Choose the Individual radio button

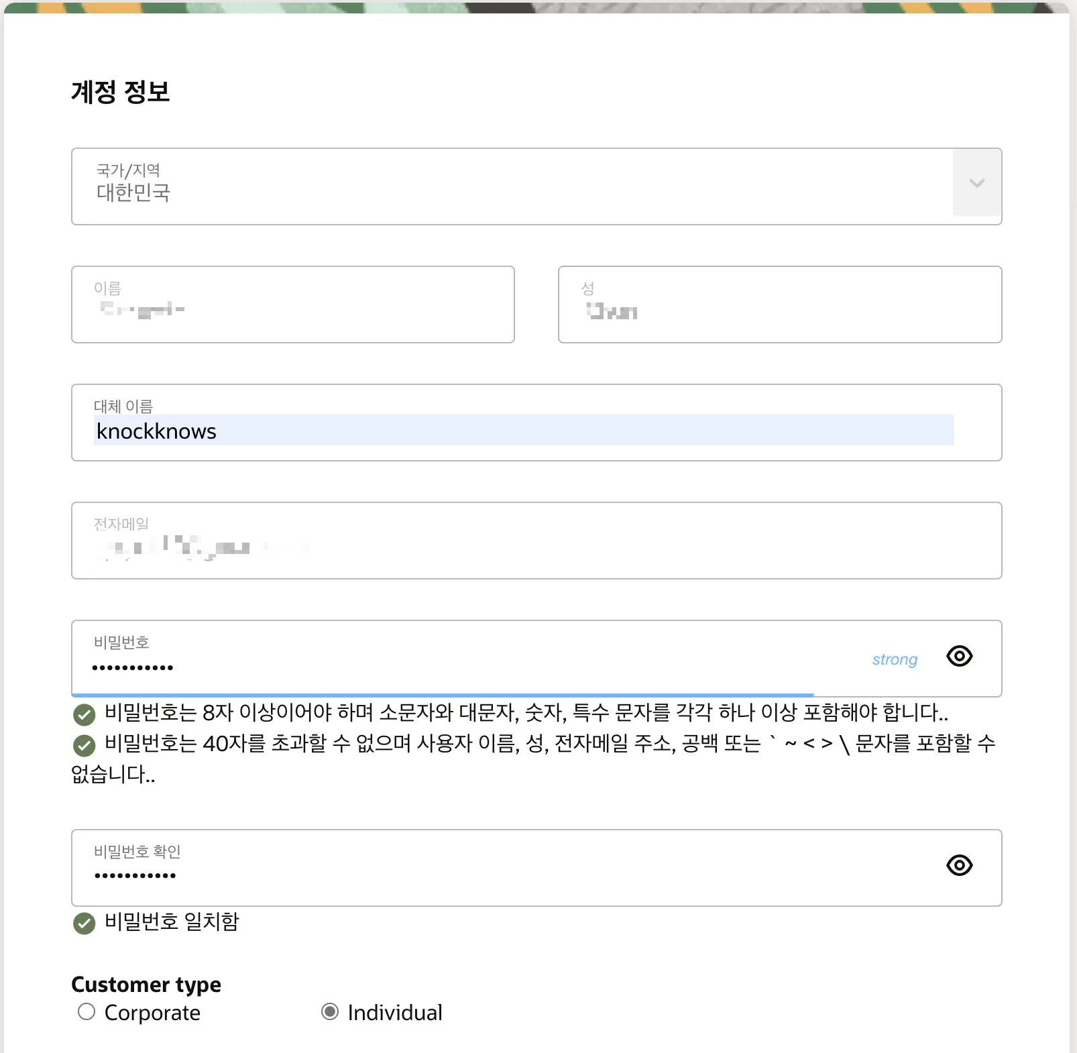point(331,1012)
